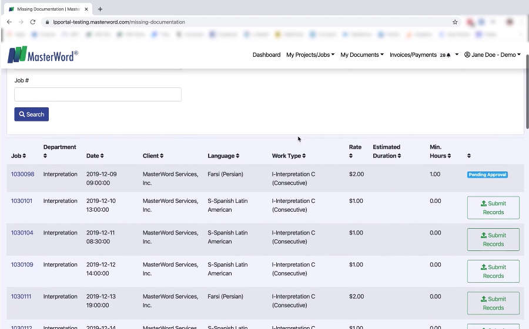
Task: Expand My Documents dropdown menu
Action: (361, 55)
